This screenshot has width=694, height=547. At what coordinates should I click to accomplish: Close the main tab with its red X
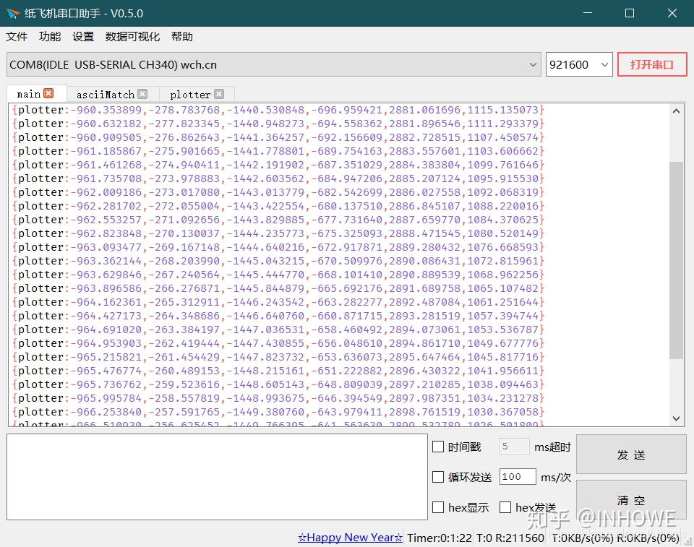point(48,93)
